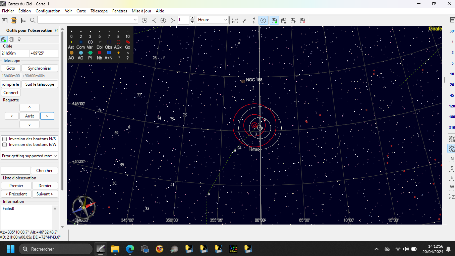
Task: Click the orange-striped list icon in toolbar
Action: (x=14, y=20)
